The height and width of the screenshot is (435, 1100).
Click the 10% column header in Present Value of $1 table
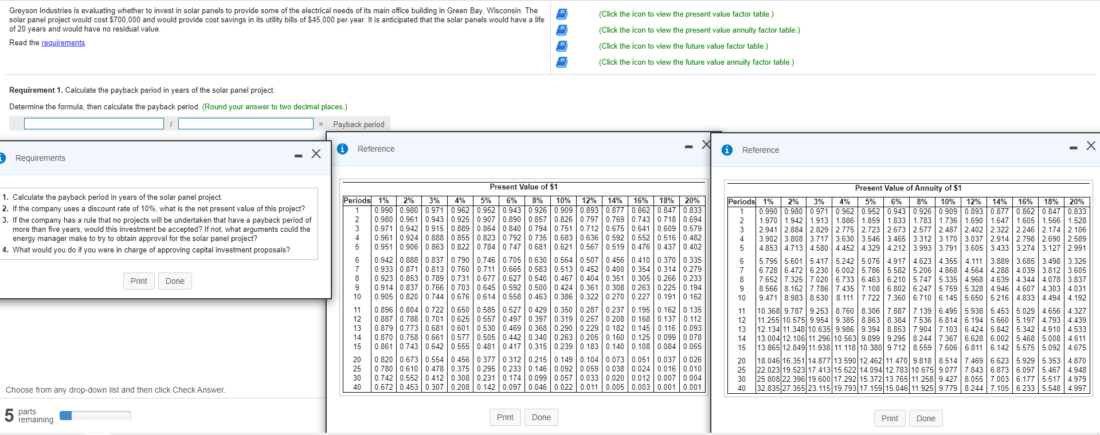(x=563, y=200)
